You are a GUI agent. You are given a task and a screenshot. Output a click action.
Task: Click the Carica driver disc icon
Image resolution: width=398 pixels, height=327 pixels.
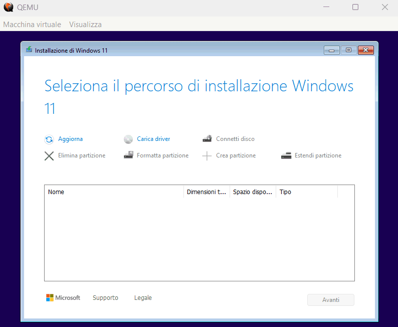[x=128, y=139]
